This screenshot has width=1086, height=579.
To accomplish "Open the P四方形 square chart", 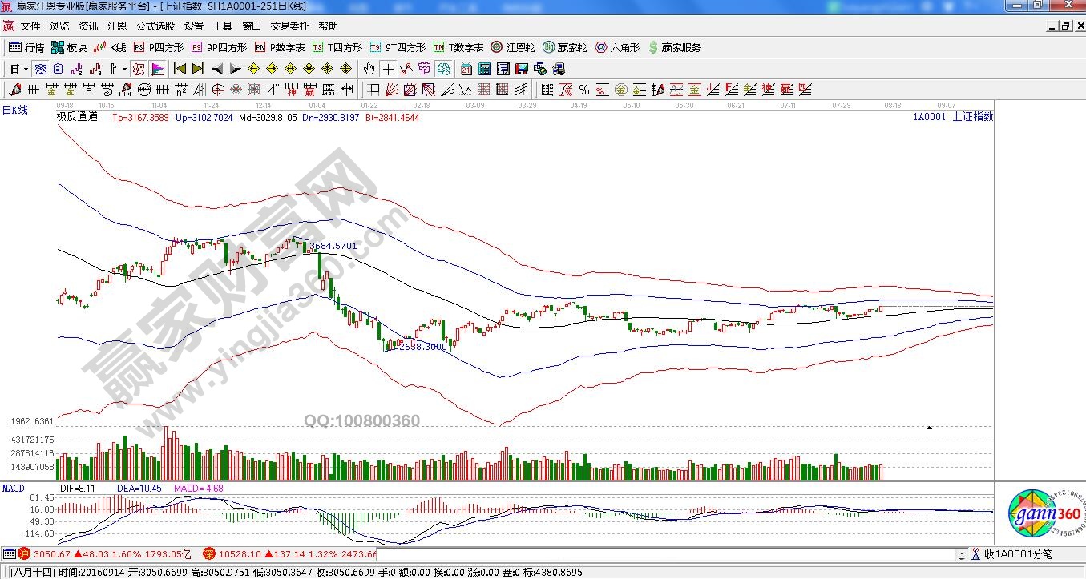I will (159, 47).
